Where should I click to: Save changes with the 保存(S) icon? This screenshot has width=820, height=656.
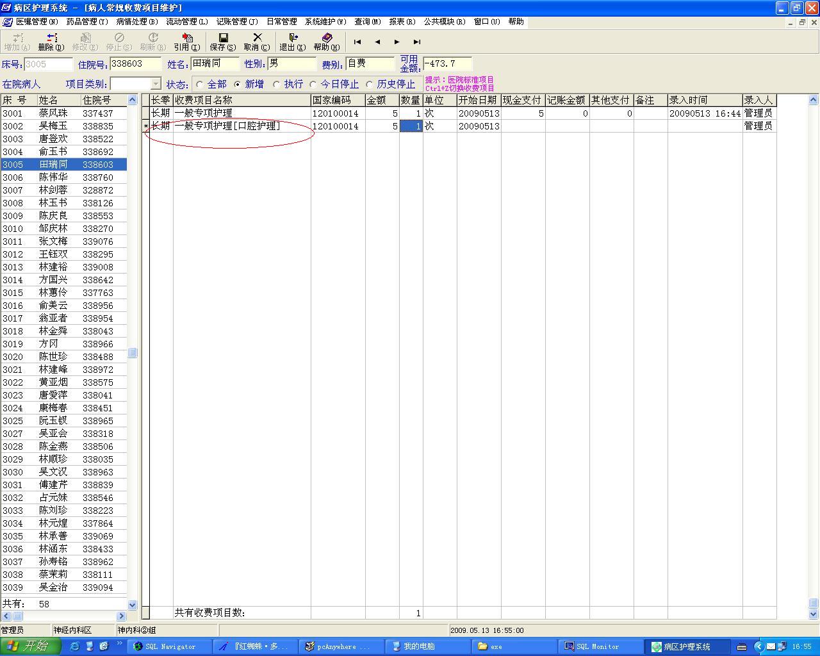point(223,42)
